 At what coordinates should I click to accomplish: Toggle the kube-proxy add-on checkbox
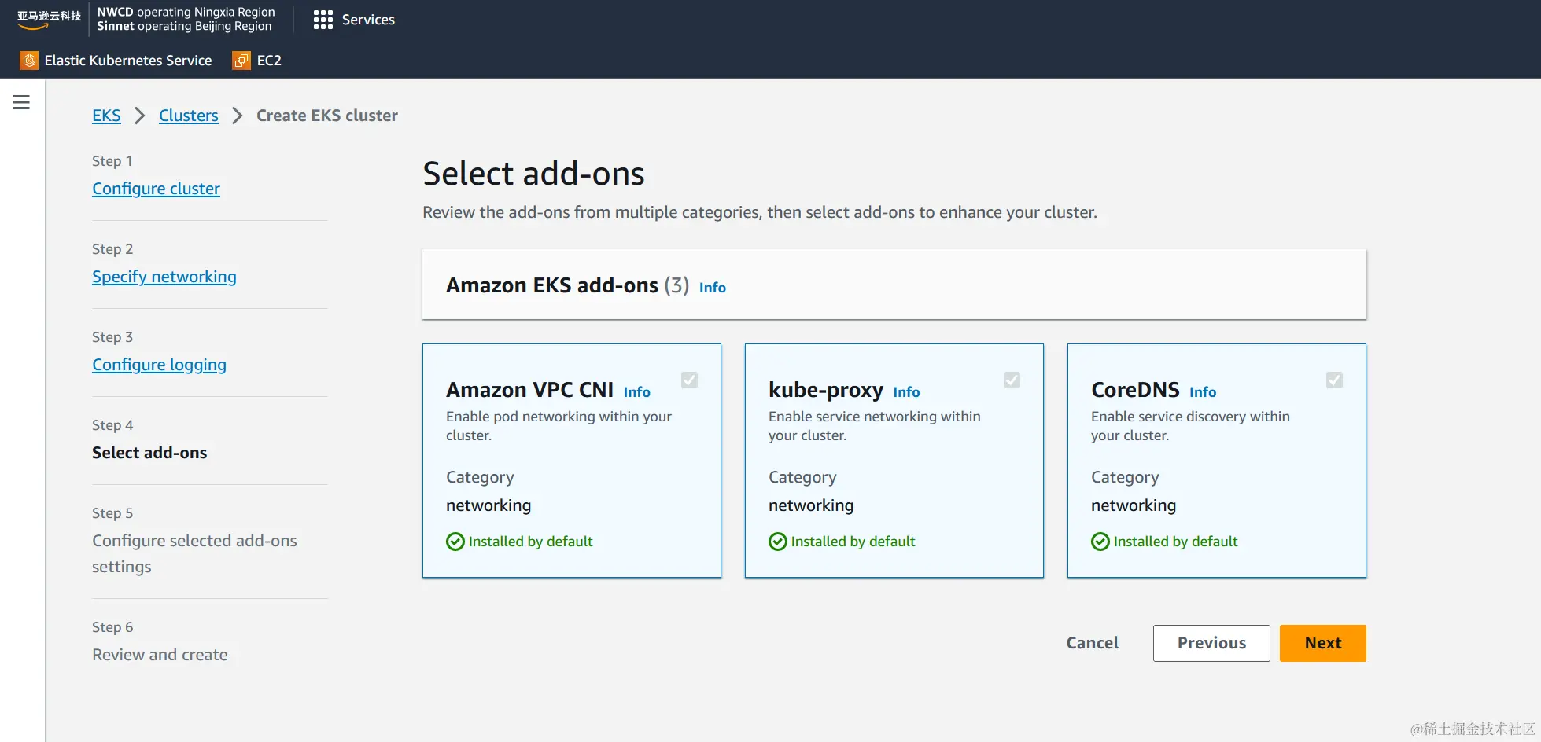[x=1012, y=380]
